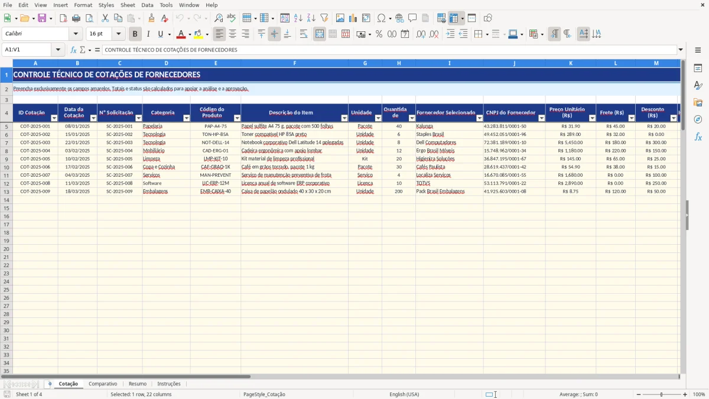Open the filter dropdown for Unidade
Image resolution: width=709 pixels, height=399 pixels.
[378, 118]
